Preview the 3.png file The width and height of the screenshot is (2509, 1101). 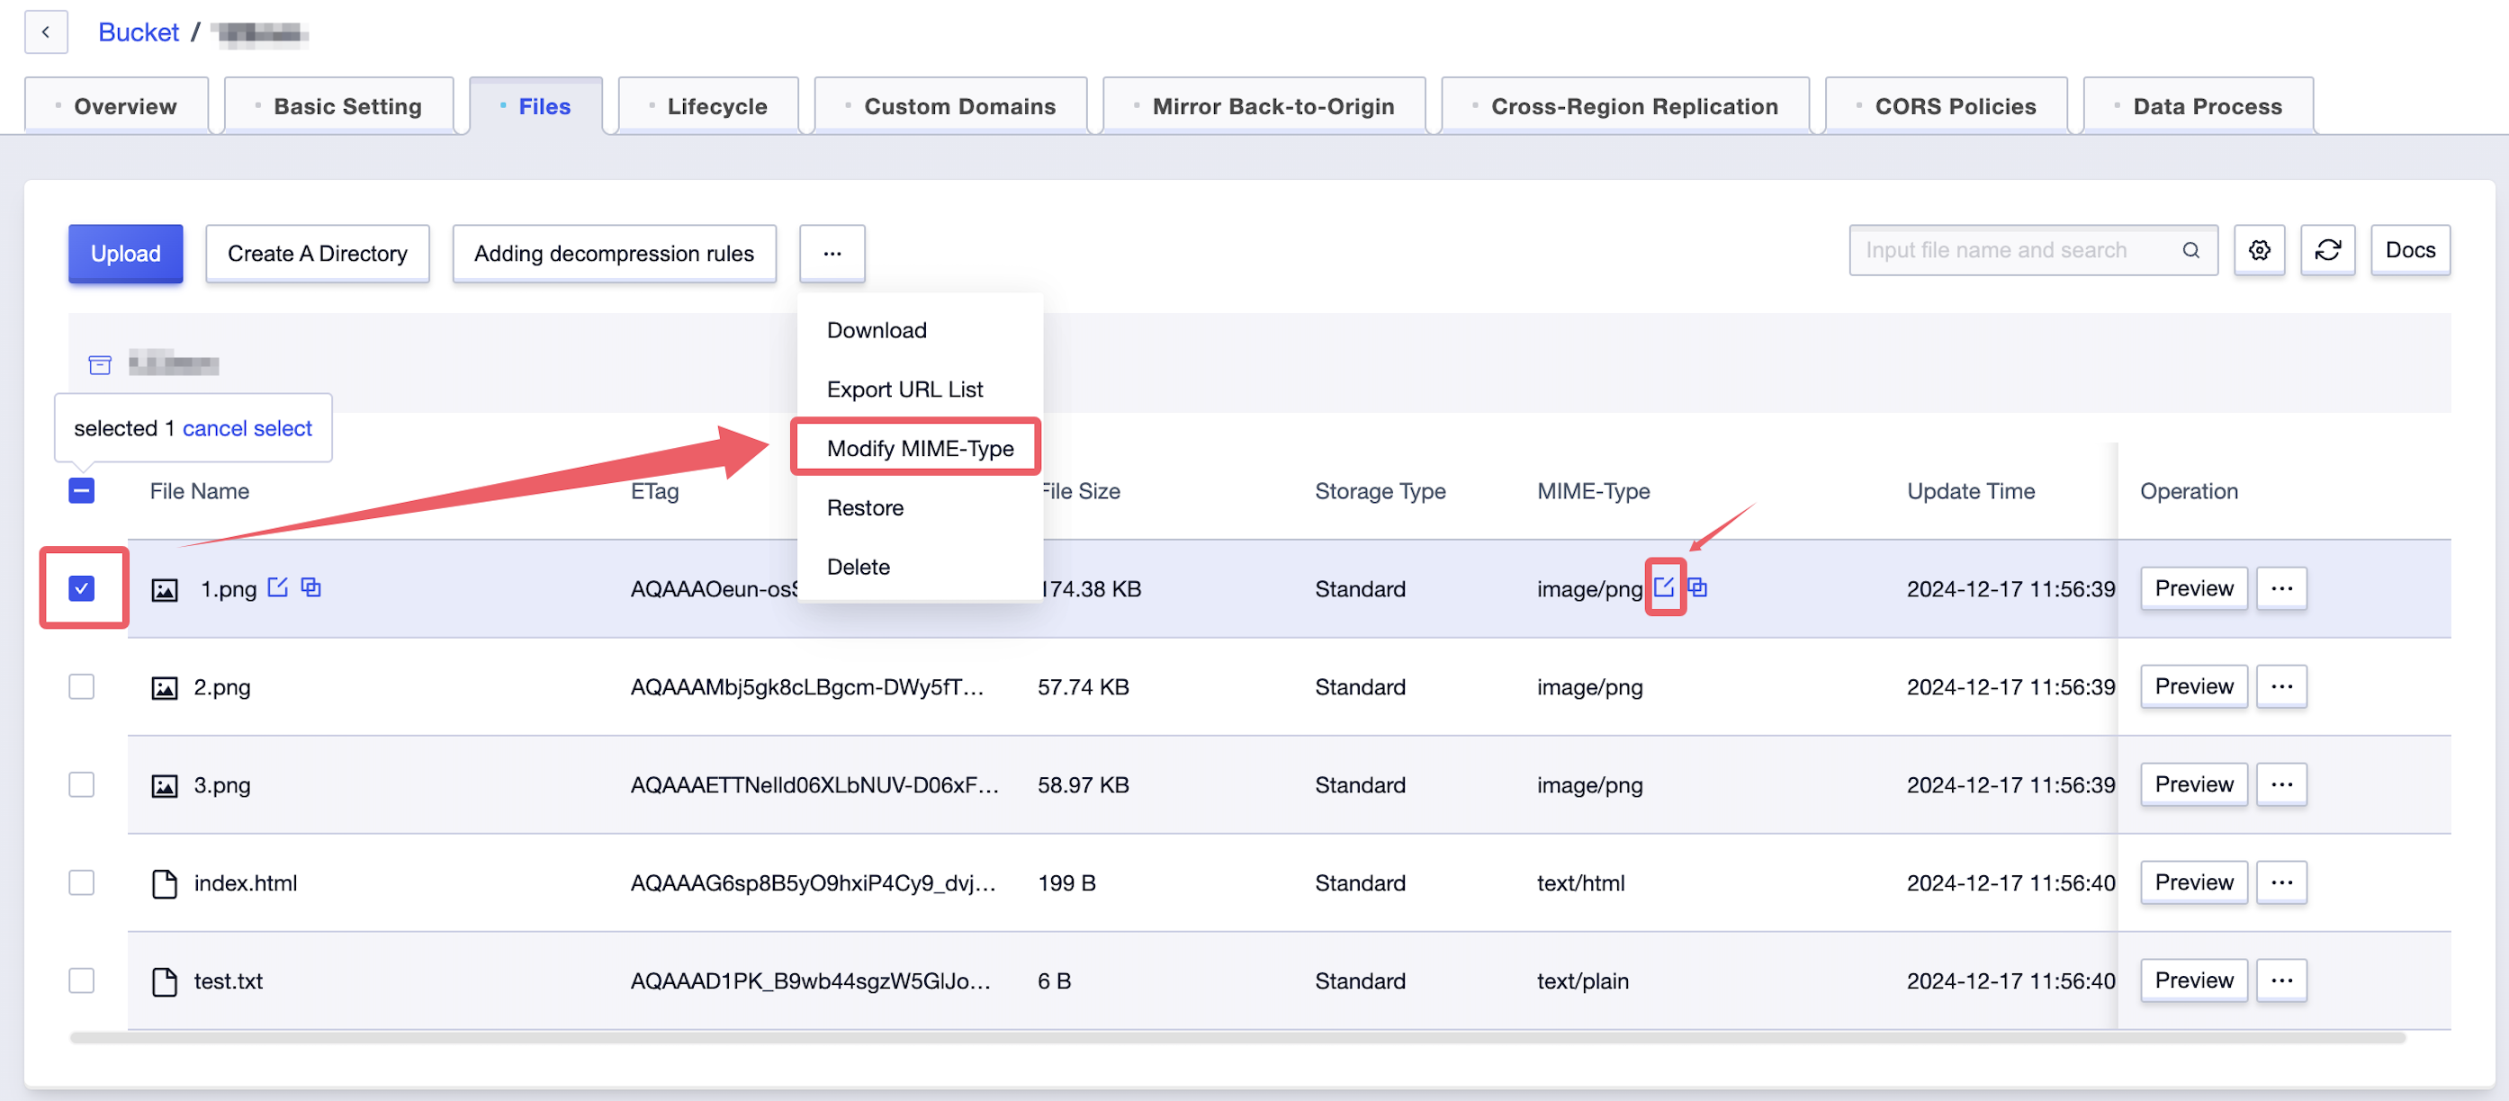click(x=2193, y=784)
